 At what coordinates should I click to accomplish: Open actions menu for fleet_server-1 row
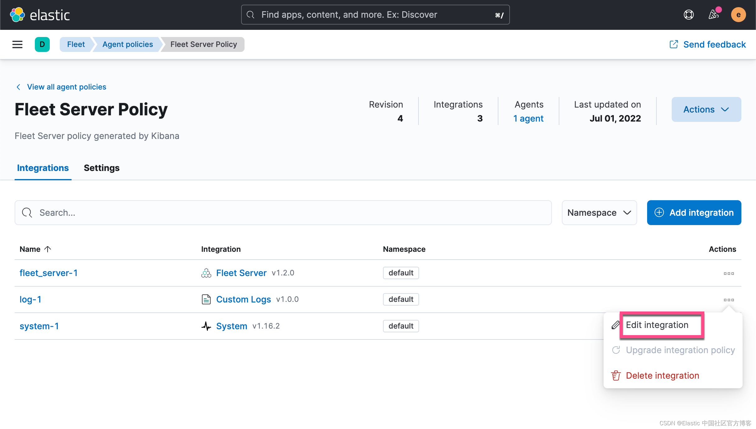(x=728, y=273)
